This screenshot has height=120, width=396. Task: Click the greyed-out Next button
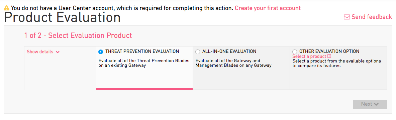point(370,104)
